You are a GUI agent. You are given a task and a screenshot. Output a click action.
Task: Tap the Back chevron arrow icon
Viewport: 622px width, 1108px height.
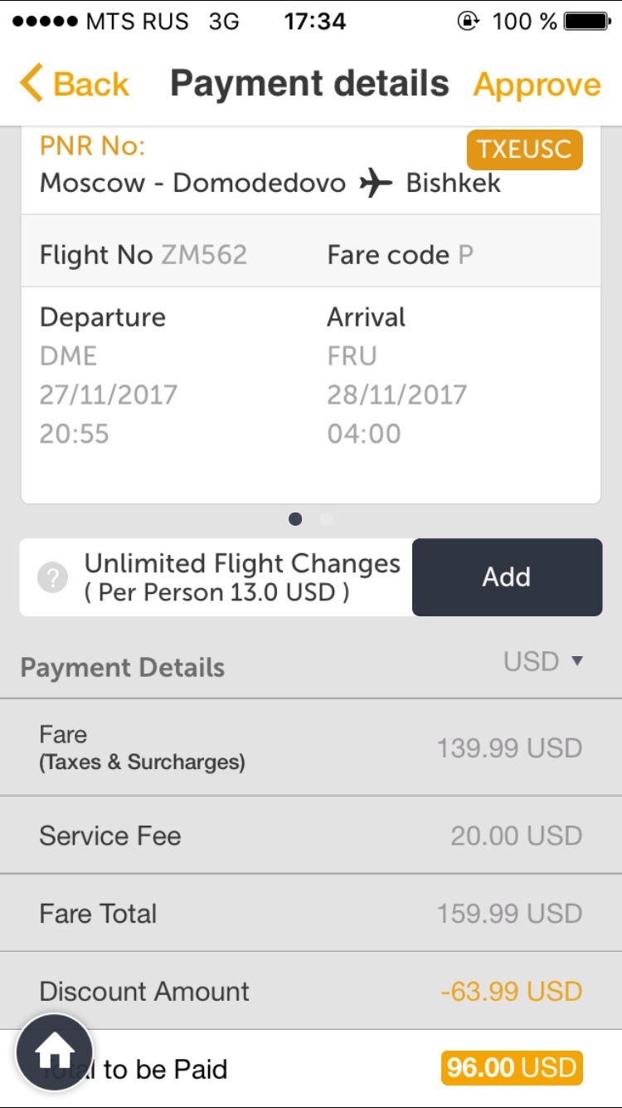tap(31, 84)
